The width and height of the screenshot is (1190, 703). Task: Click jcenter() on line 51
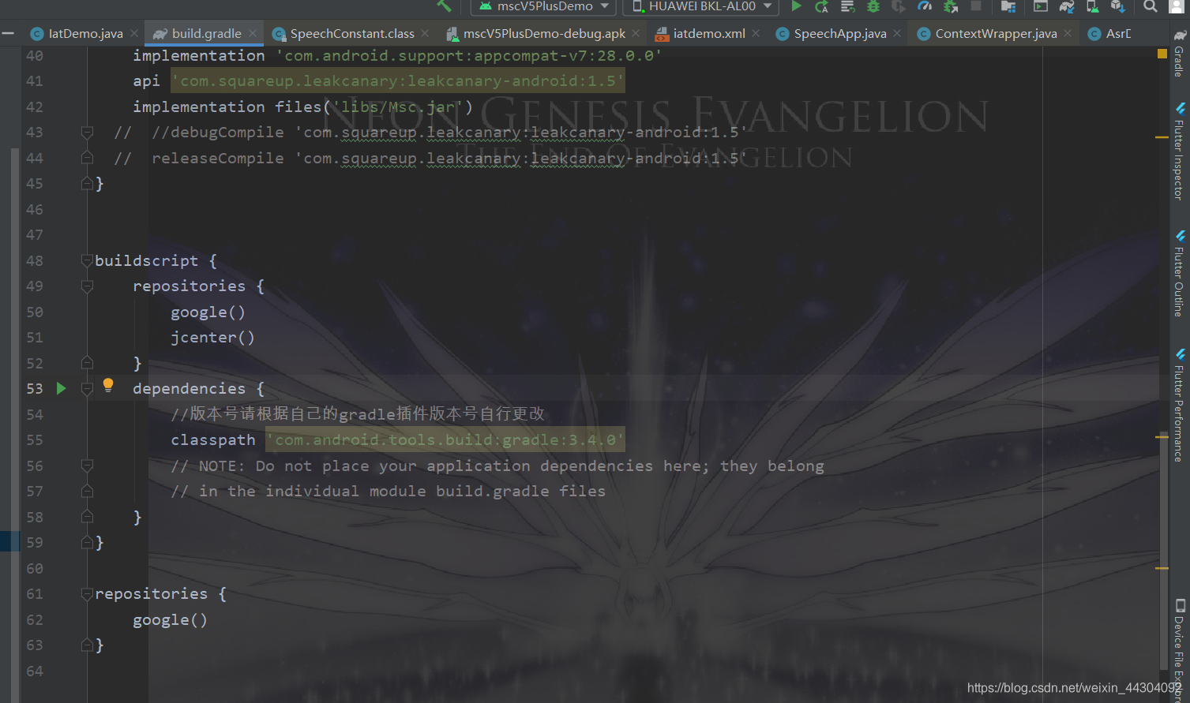[x=213, y=337]
